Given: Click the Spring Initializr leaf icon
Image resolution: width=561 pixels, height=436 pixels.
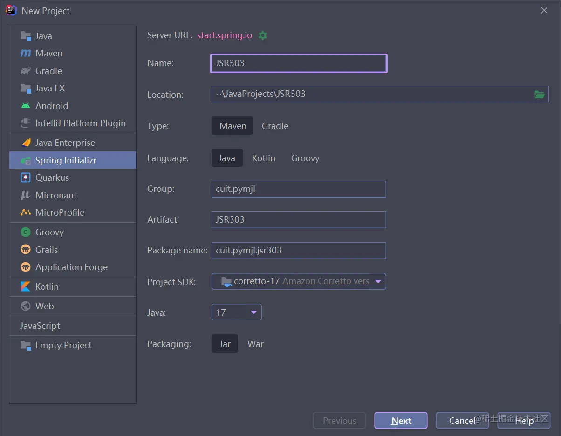Looking at the screenshot, I should pyautogui.click(x=26, y=160).
